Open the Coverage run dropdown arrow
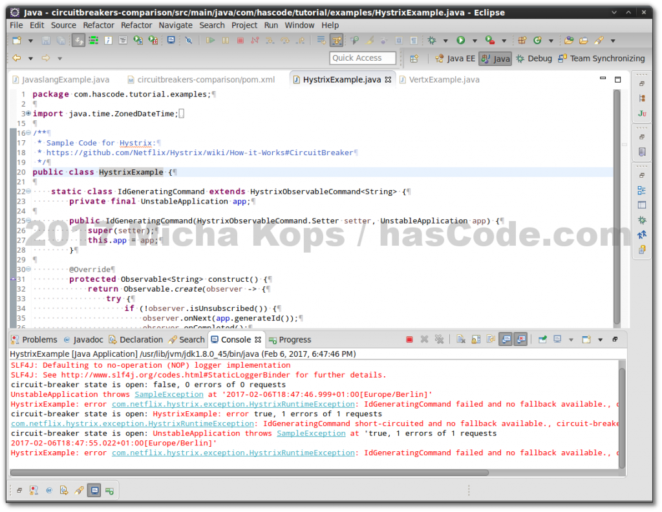Viewport: 662px width, 512px height. click(x=504, y=41)
